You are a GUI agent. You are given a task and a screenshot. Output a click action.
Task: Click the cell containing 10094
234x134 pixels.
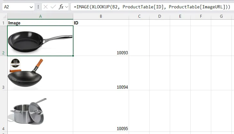pos(101,73)
